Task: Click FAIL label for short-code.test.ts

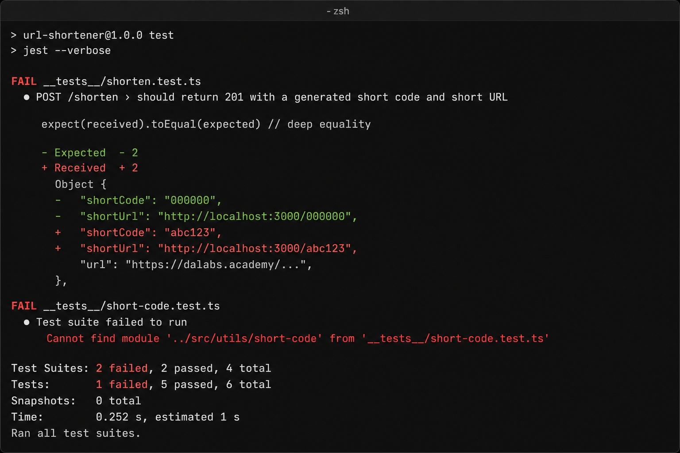Action: pyautogui.click(x=24, y=306)
